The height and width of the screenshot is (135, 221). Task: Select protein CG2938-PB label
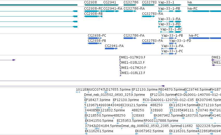click(97, 41)
